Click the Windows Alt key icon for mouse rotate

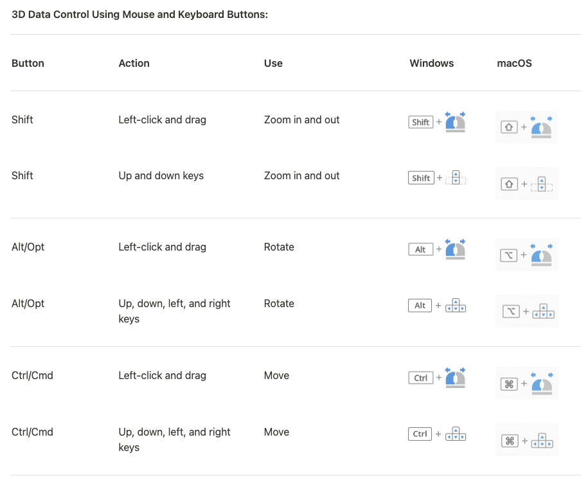(420, 249)
